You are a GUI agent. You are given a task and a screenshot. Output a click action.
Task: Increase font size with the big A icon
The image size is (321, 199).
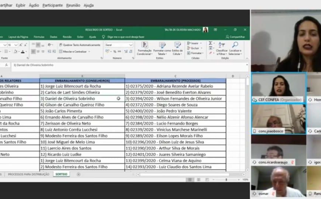tap(21, 45)
